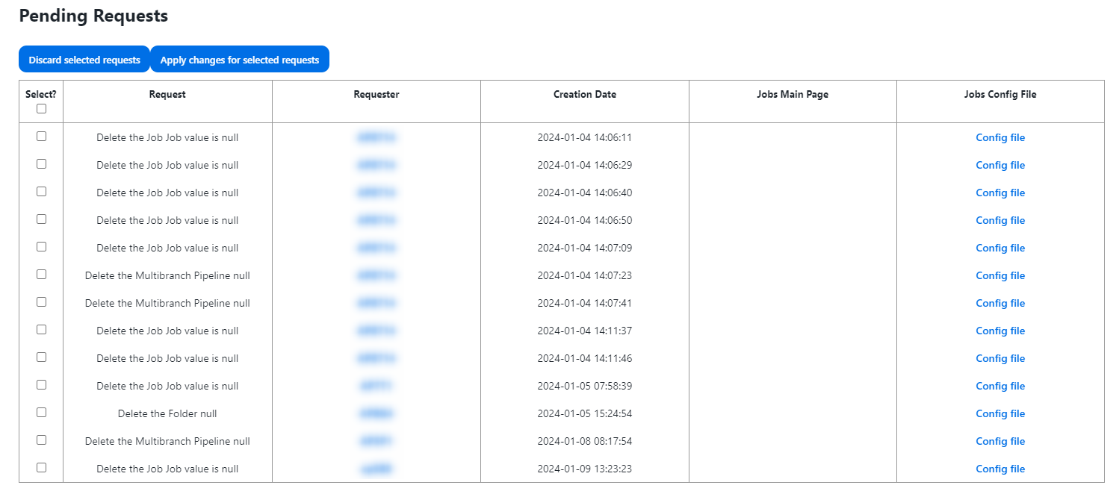
Task: Open requester profile in the 14:06:50 row
Action: [x=376, y=220]
